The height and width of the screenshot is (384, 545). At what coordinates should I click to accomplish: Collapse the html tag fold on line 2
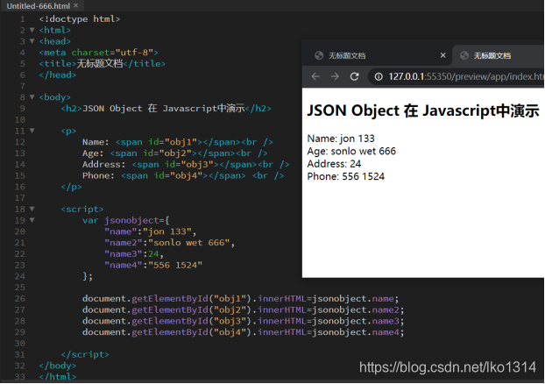pos(32,31)
